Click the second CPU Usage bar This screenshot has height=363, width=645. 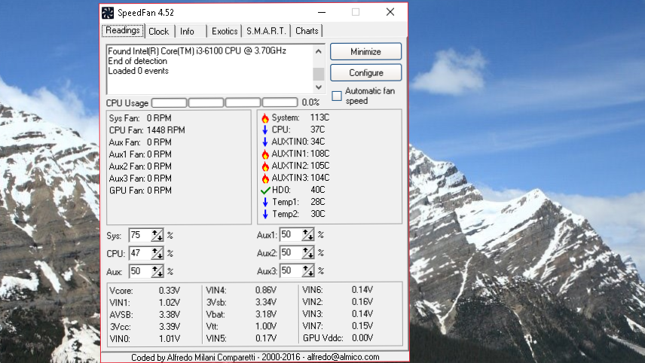pos(206,102)
